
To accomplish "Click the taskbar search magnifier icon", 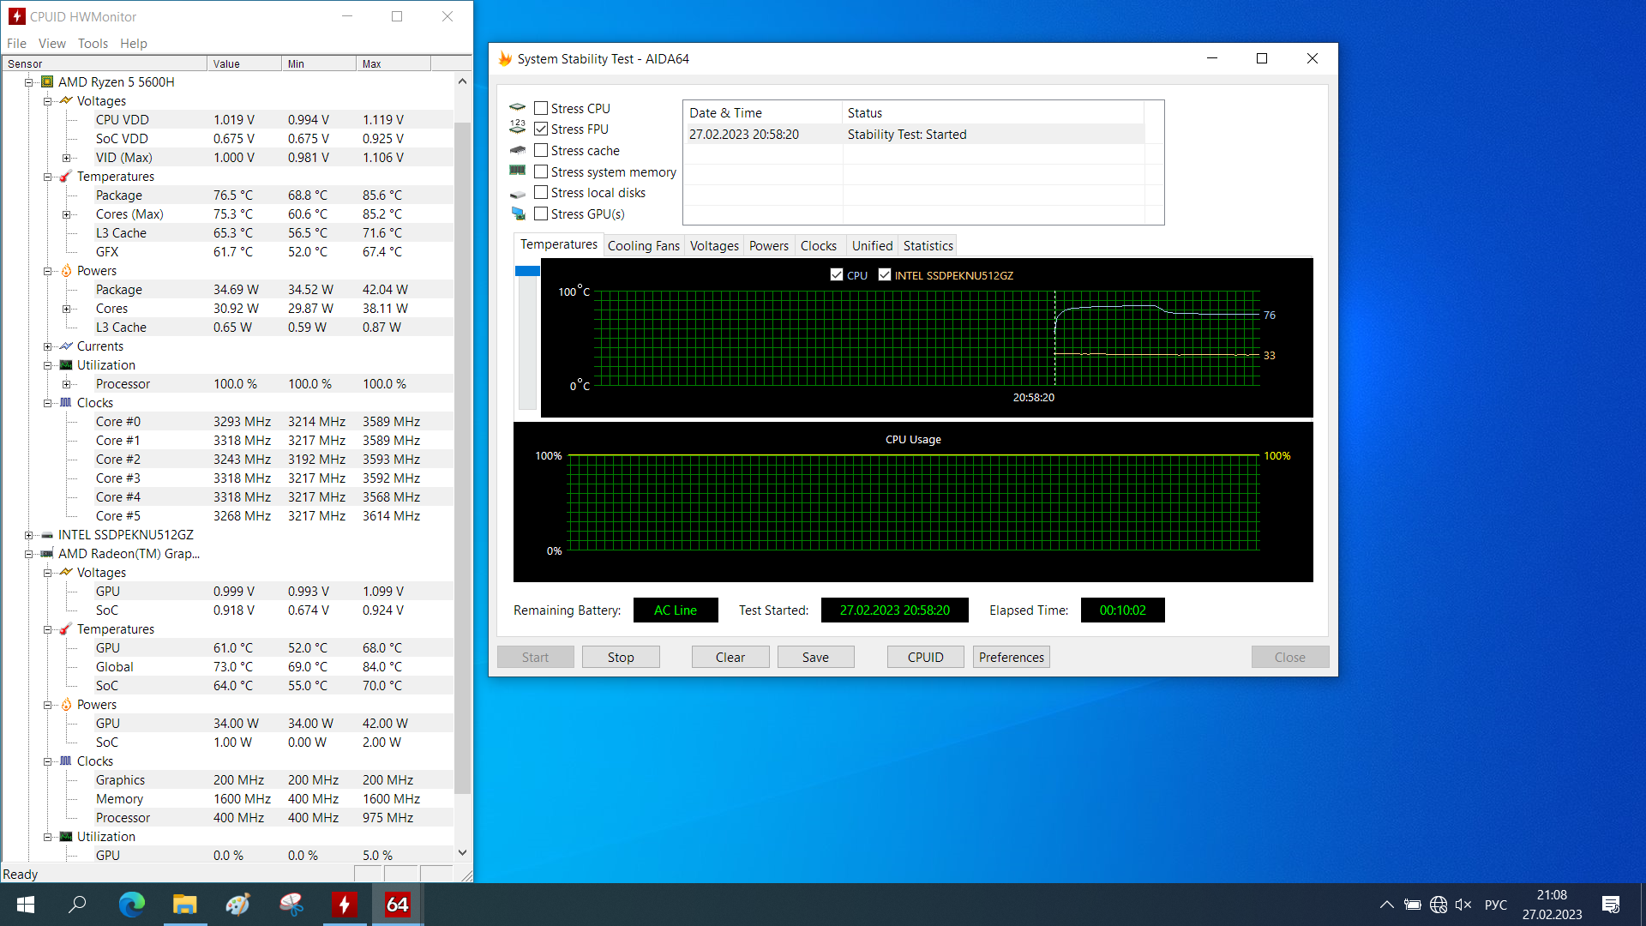I will pos(78,904).
